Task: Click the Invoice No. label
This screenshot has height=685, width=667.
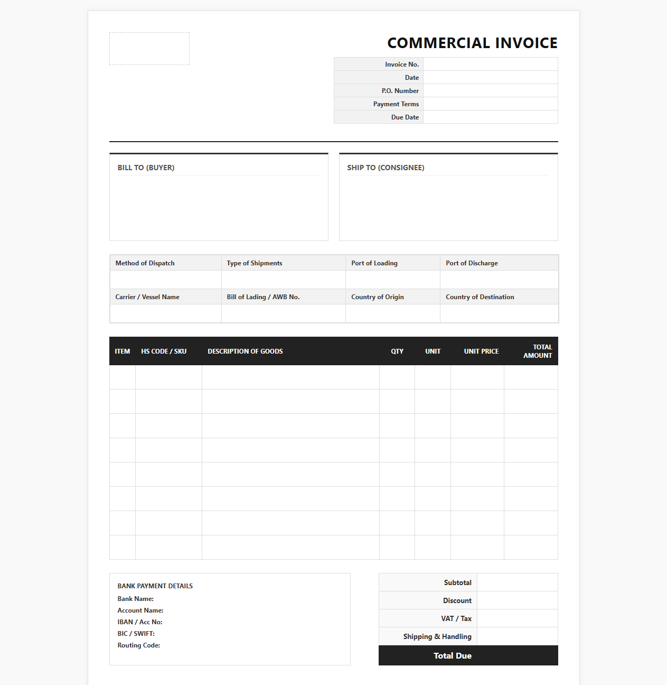Action: [402, 64]
